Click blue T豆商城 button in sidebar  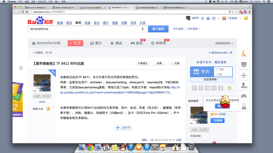218,120
